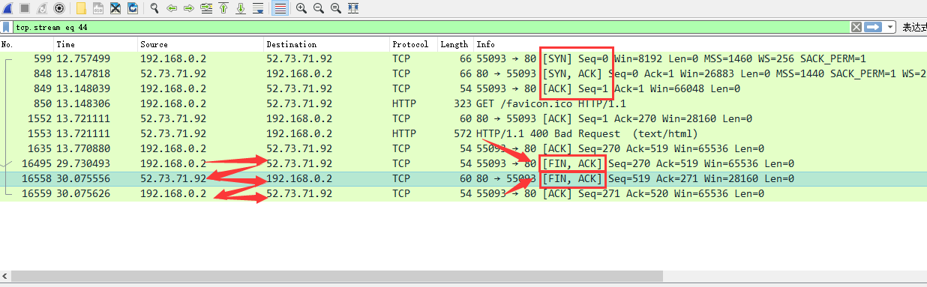Image resolution: width=927 pixels, height=287 pixels.
Task: Select the HTTP/1.1 400 Bad Request packet
Action: click(x=463, y=133)
